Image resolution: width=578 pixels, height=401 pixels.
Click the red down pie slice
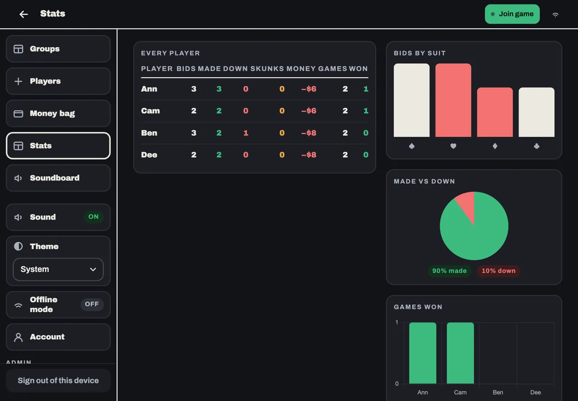(x=467, y=205)
